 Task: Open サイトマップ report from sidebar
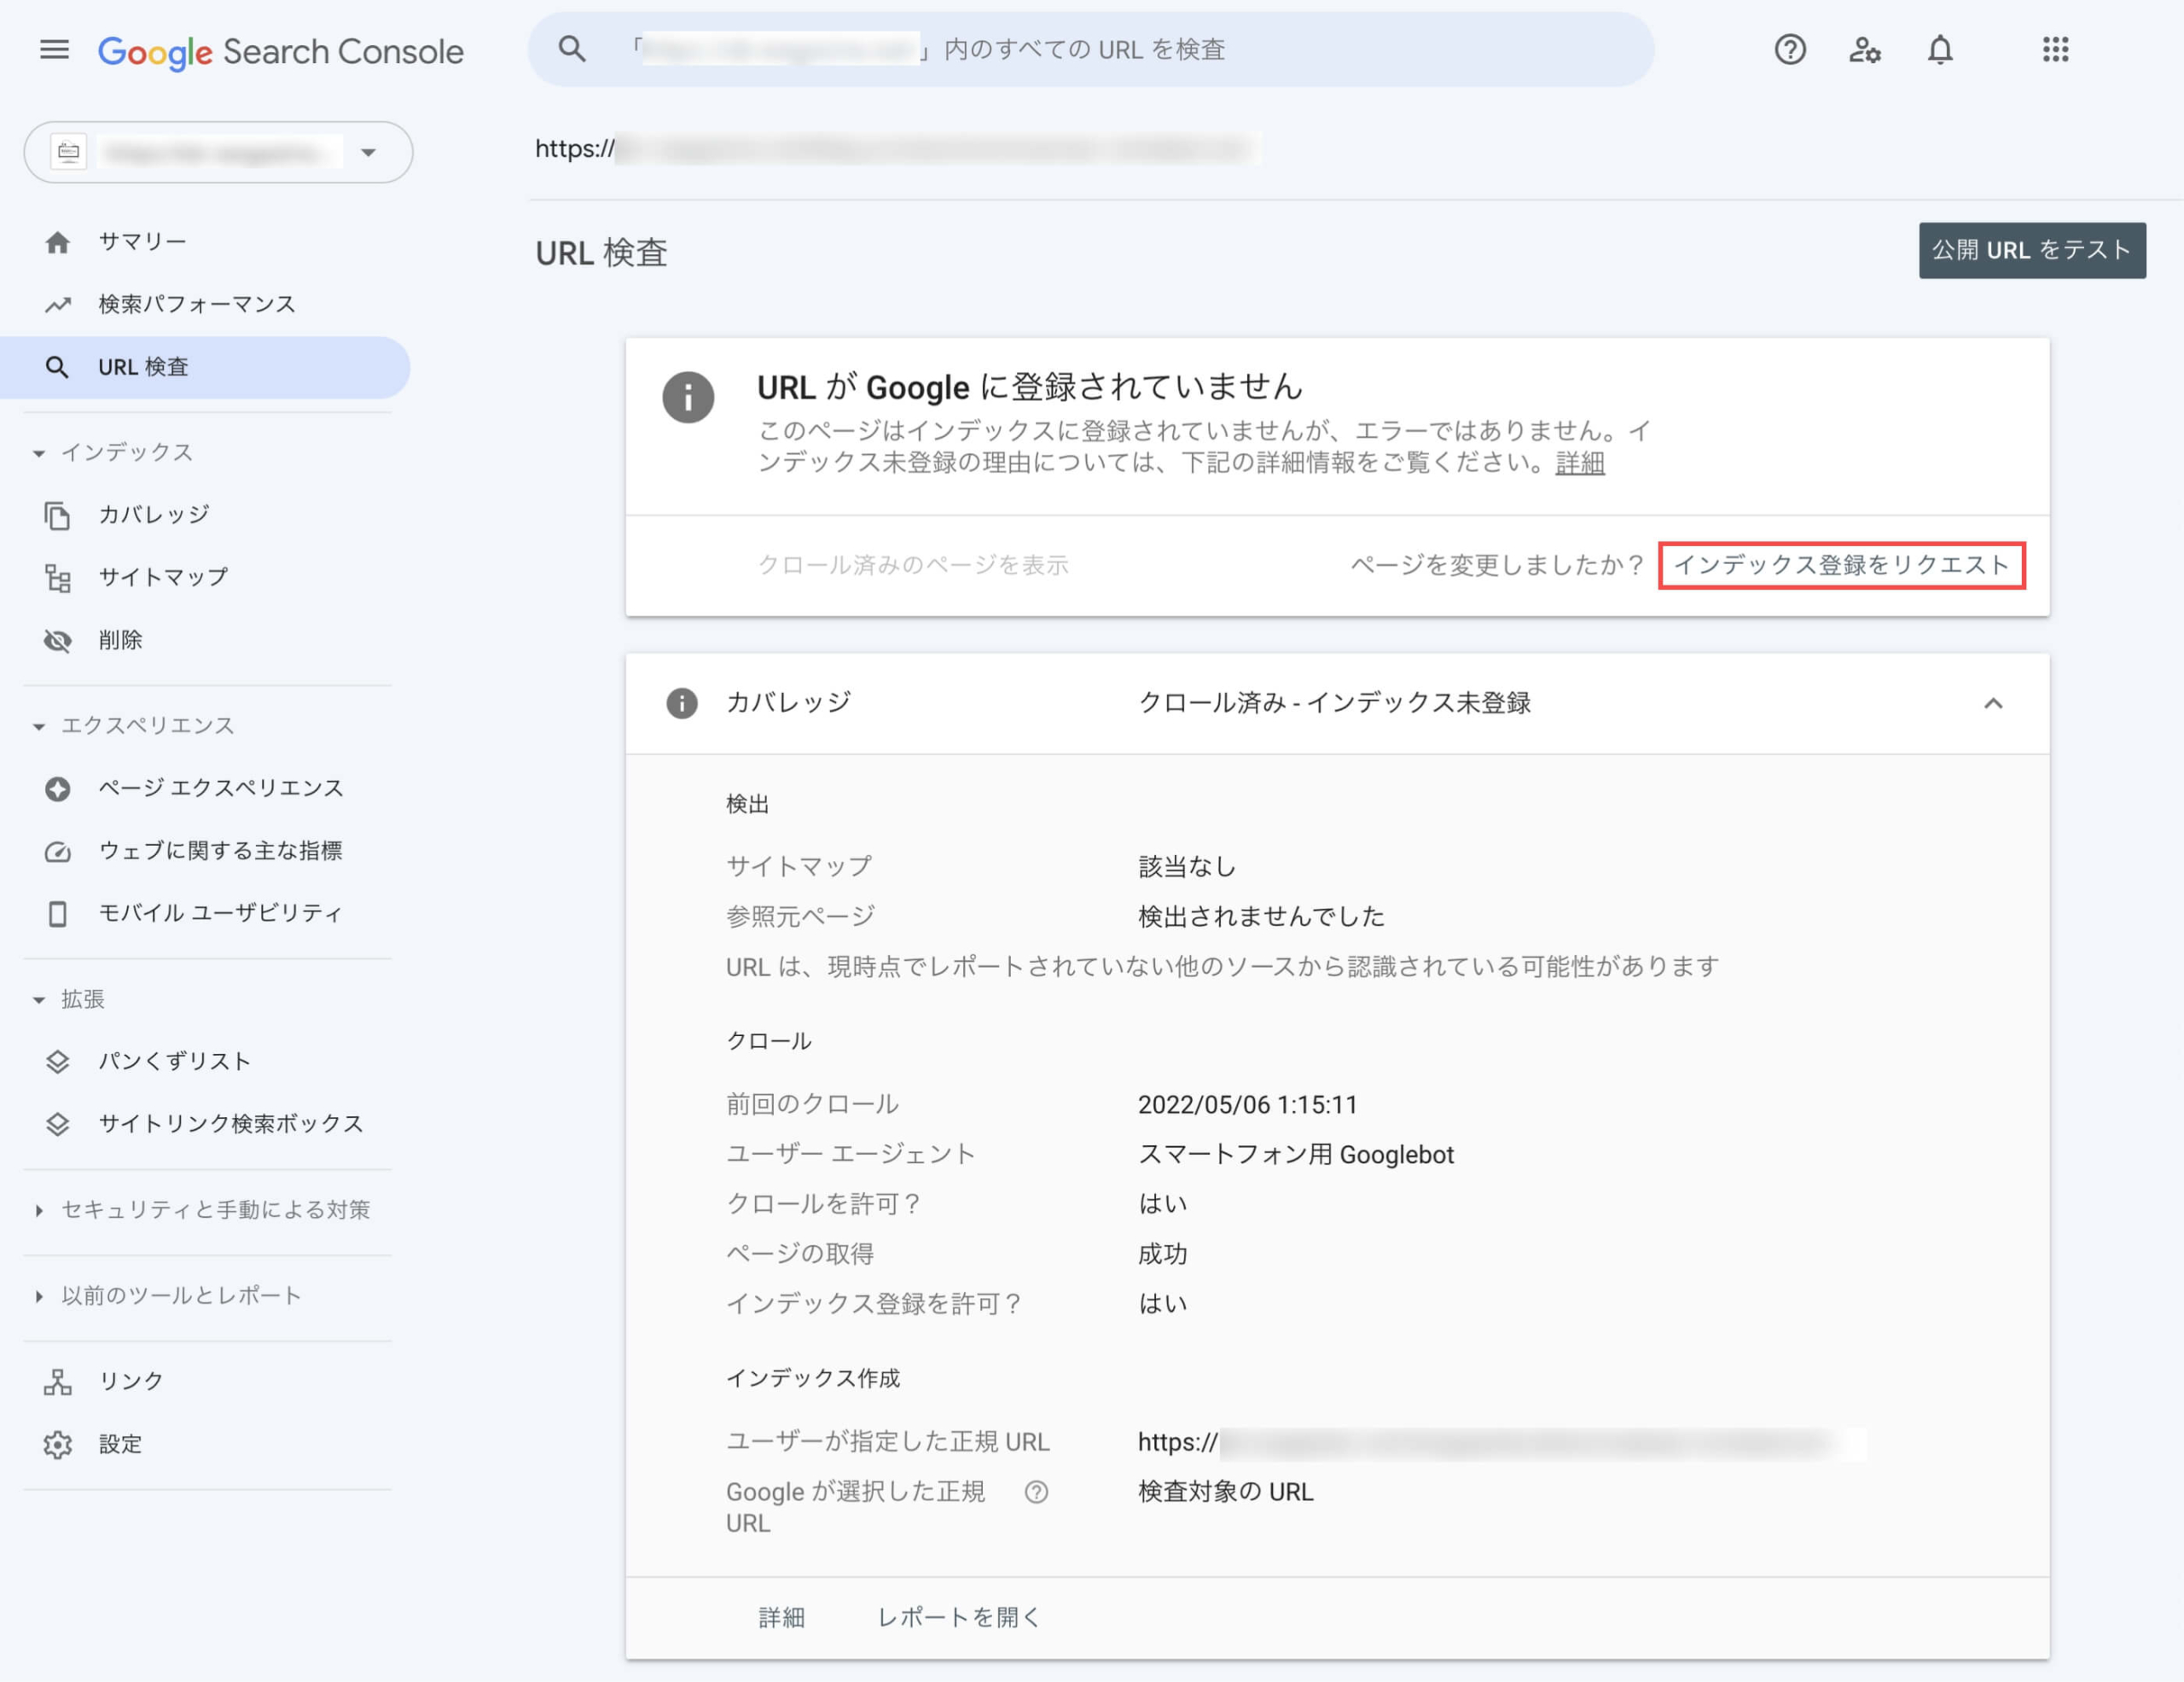(163, 577)
